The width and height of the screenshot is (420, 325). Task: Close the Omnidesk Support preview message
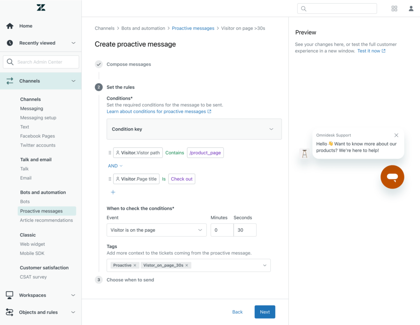(x=396, y=135)
